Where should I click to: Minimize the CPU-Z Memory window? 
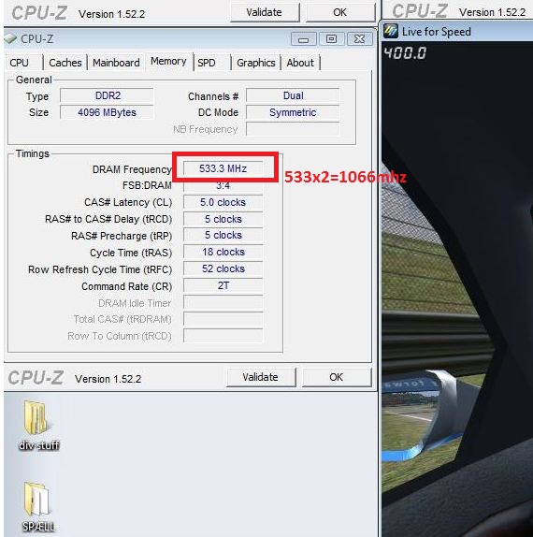click(303, 39)
